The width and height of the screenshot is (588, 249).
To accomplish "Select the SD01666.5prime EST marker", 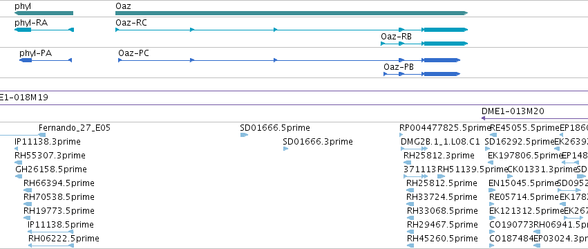I will point(244,135).
